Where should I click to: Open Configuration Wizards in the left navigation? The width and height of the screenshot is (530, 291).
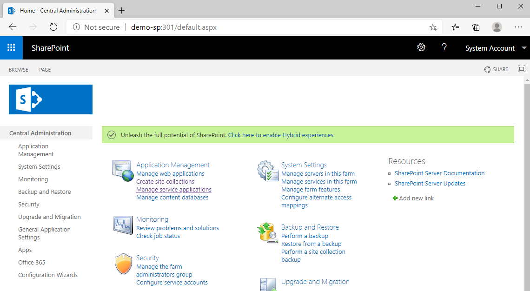pos(48,275)
